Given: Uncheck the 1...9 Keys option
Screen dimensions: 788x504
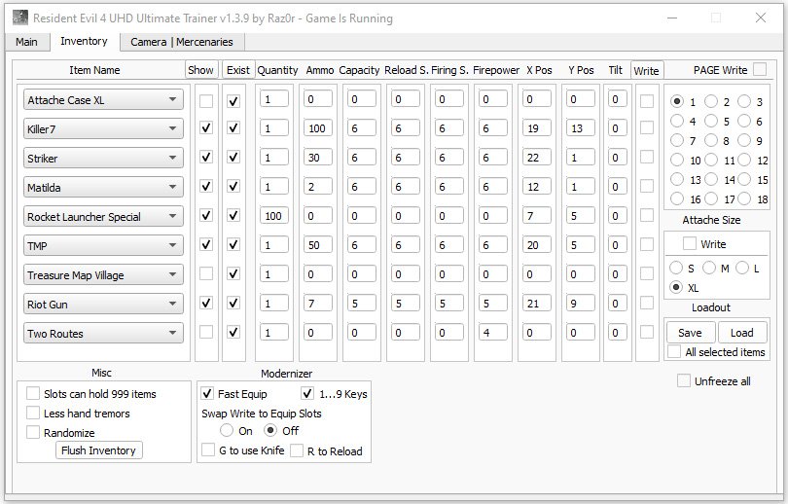Looking at the screenshot, I should (x=307, y=393).
